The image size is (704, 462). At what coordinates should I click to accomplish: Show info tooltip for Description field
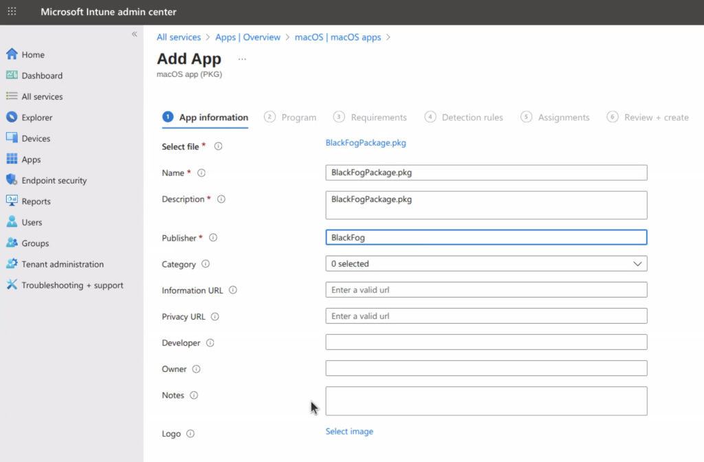click(x=221, y=199)
